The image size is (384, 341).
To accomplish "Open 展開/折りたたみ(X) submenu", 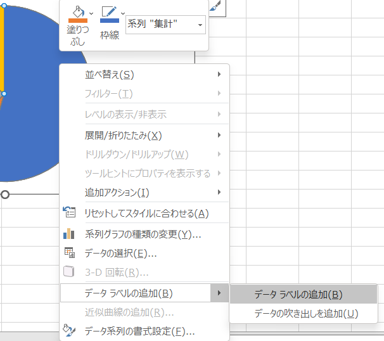I will pyautogui.click(x=144, y=135).
